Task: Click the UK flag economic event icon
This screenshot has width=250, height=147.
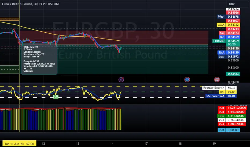Action: click(x=217, y=80)
